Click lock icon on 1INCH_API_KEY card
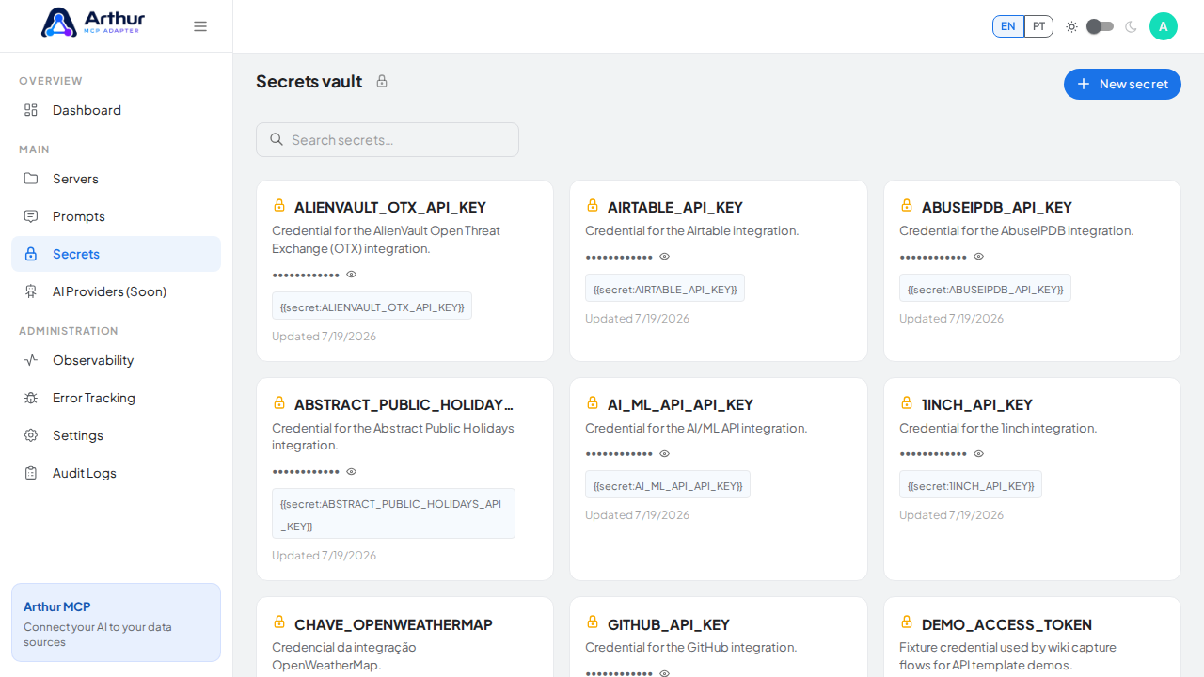Viewport: 1204px width, 677px height. pos(907,402)
